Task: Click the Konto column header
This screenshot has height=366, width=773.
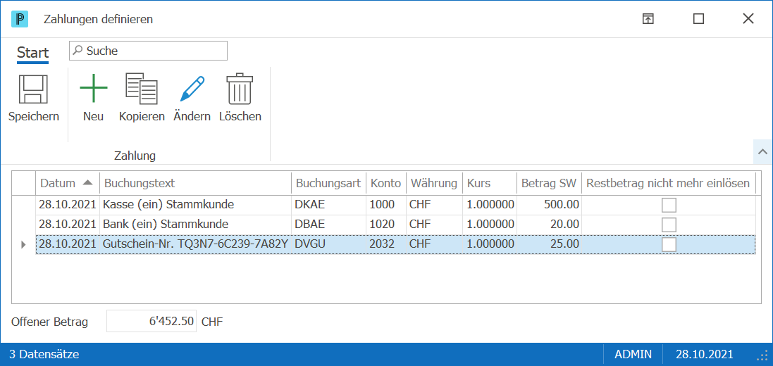Action: [x=386, y=183]
